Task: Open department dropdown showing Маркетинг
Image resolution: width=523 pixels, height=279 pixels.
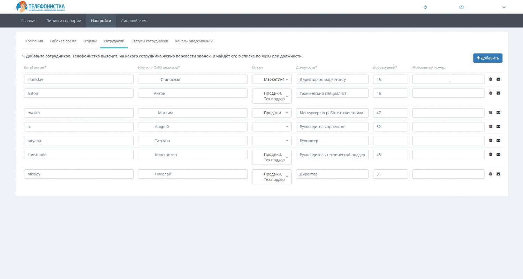Action: pyautogui.click(x=272, y=79)
